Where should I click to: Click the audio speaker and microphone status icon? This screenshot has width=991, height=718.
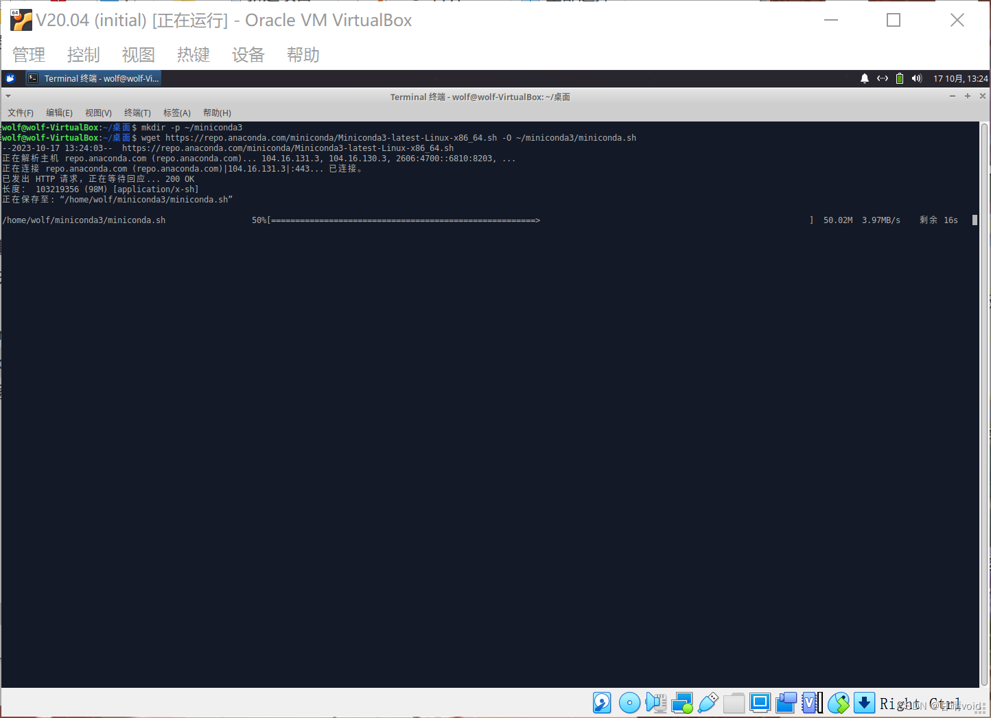[656, 703]
